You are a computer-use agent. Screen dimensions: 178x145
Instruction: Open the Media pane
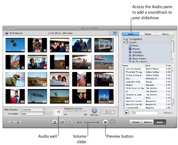coord(160,122)
